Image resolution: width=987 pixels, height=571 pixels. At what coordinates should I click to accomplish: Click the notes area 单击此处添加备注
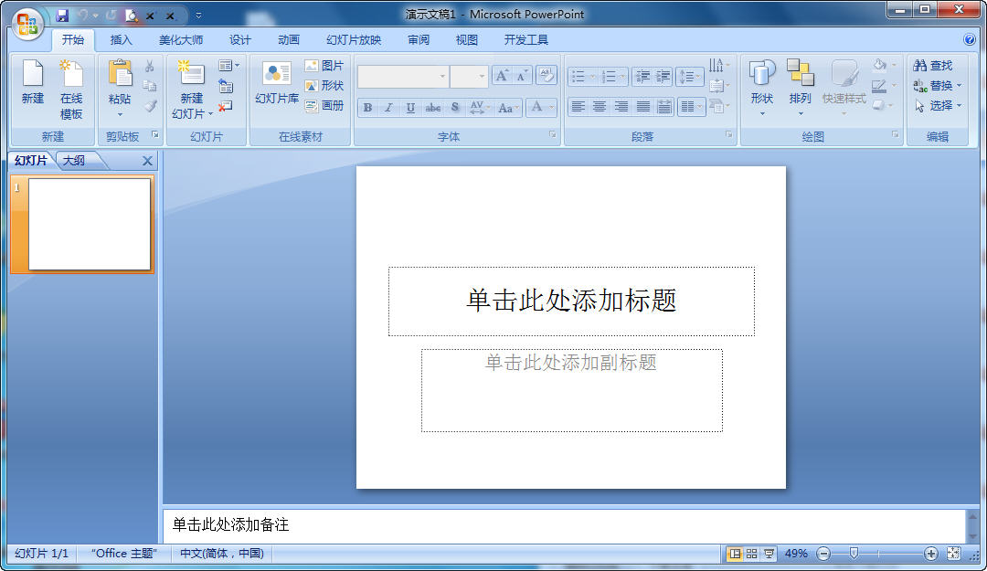tap(366, 525)
